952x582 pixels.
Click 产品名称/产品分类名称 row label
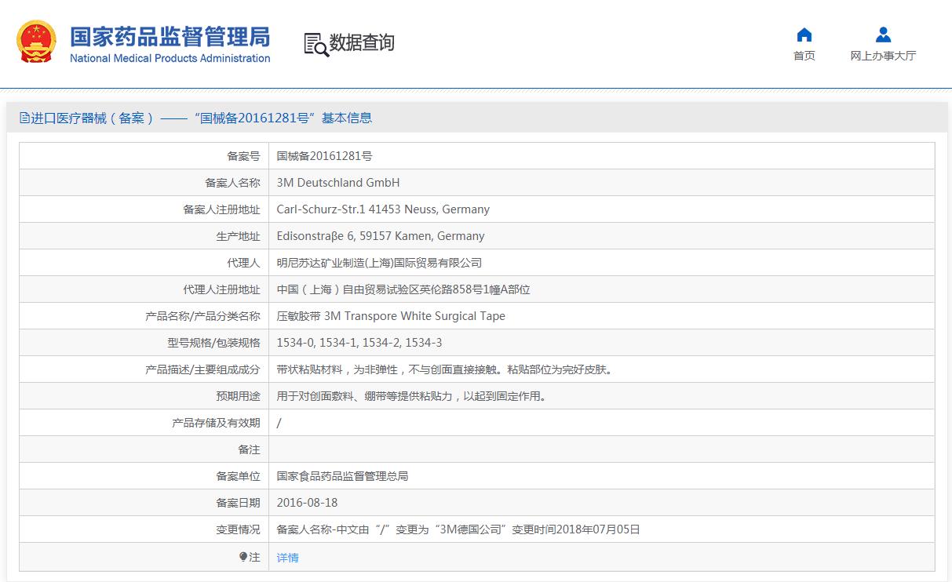click(202, 316)
